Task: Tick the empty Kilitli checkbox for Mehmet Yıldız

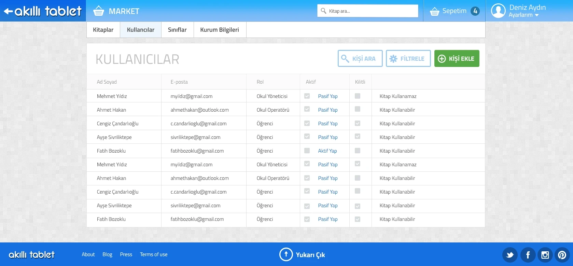Action: (x=358, y=96)
